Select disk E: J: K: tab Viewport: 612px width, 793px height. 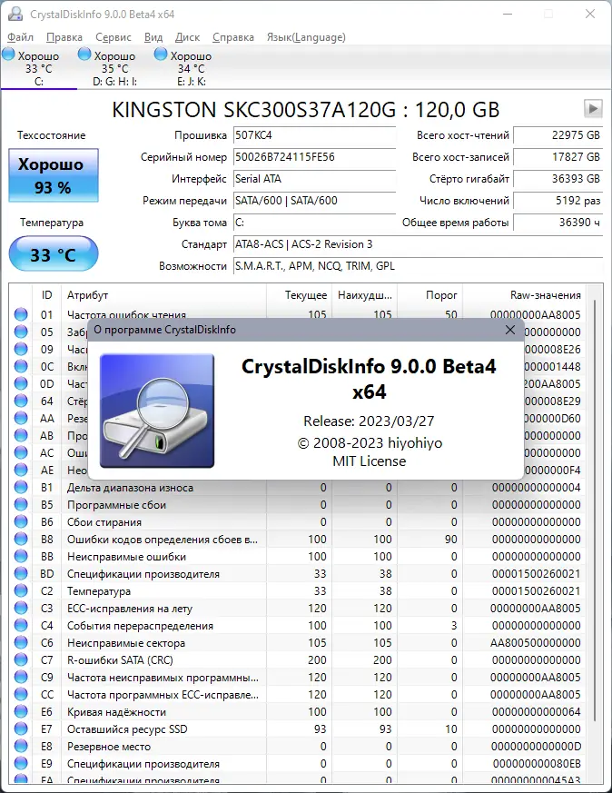point(191,68)
